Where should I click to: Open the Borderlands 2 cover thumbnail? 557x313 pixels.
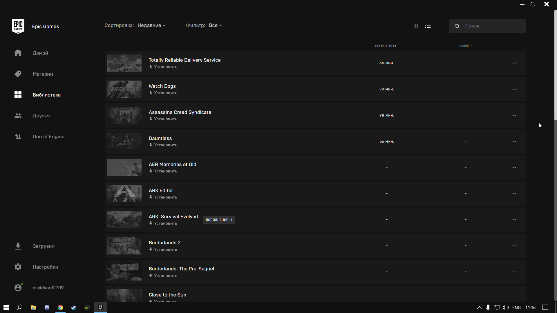point(124,246)
